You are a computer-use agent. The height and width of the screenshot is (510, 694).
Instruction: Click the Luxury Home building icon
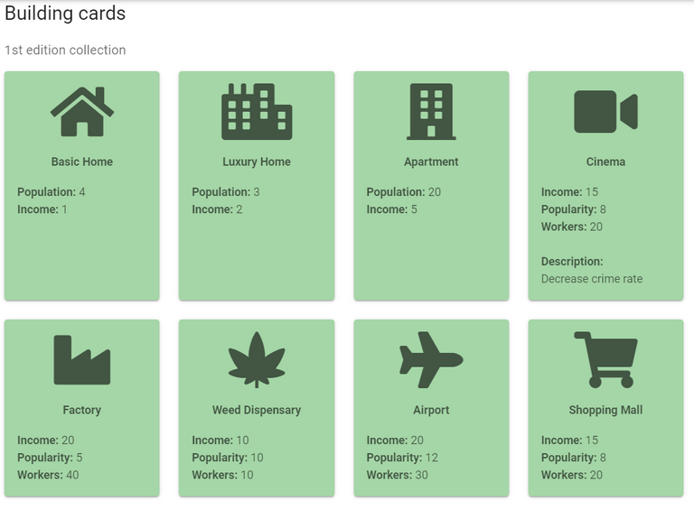257,112
